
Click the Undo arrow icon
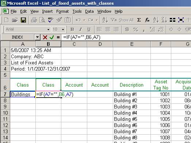click(x=78, y=20)
